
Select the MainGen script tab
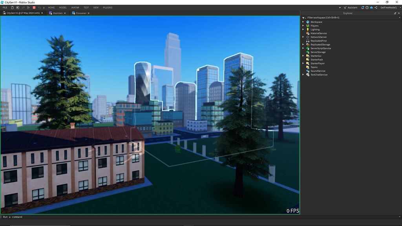(x=57, y=13)
